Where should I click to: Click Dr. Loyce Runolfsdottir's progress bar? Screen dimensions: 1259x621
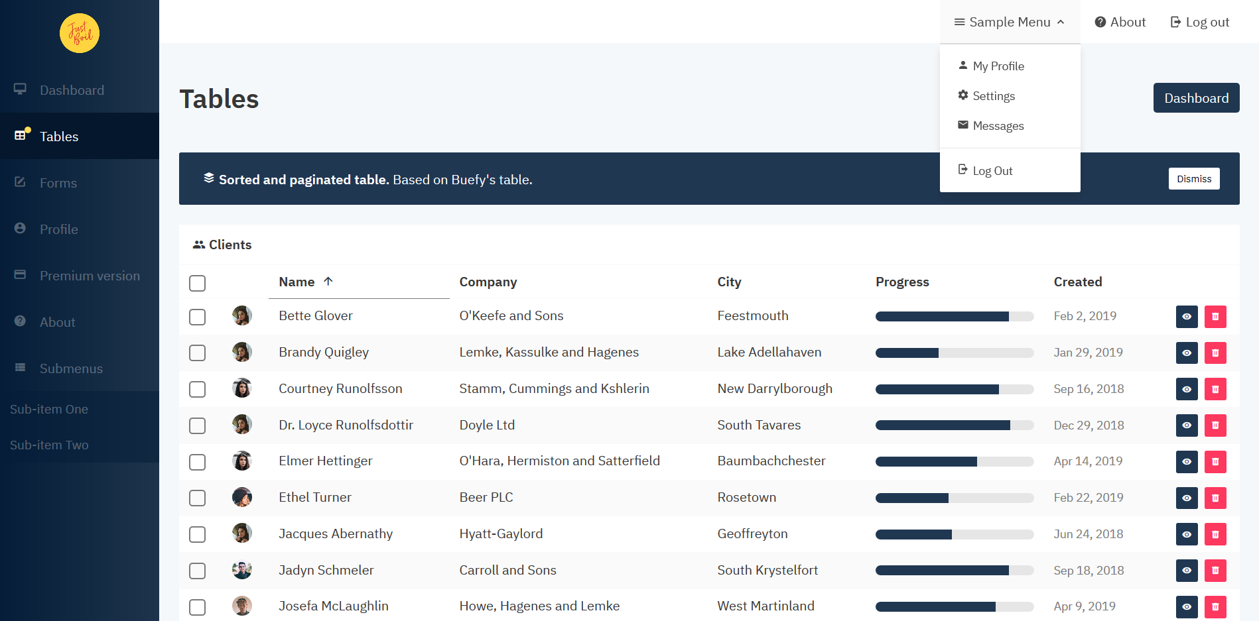[x=954, y=425]
